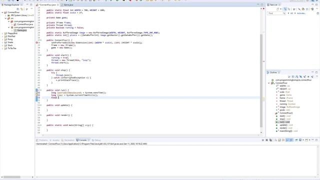320x180 pixels.
Task: Click the Find field in Task List
Action: [276, 13]
